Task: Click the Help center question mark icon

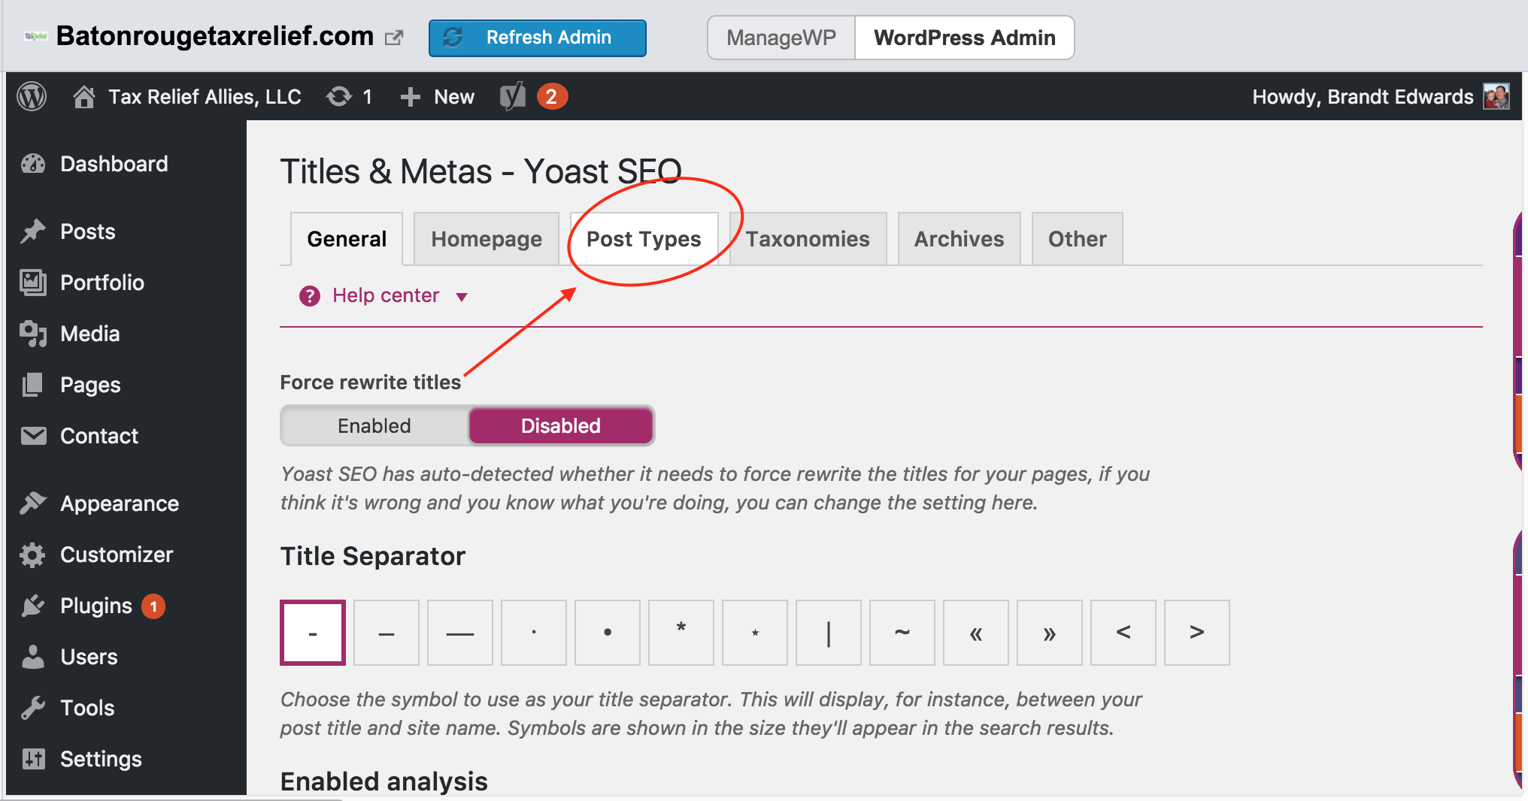Action: tap(310, 296)
